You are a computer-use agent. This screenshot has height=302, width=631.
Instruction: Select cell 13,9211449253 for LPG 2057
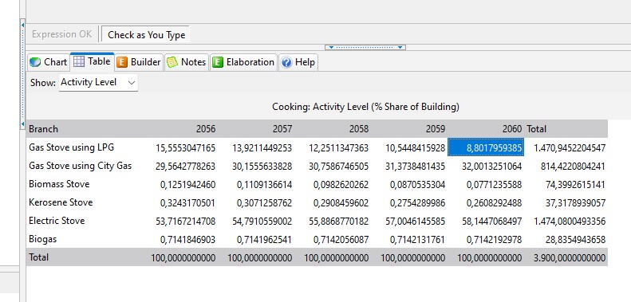coord(262,148)
